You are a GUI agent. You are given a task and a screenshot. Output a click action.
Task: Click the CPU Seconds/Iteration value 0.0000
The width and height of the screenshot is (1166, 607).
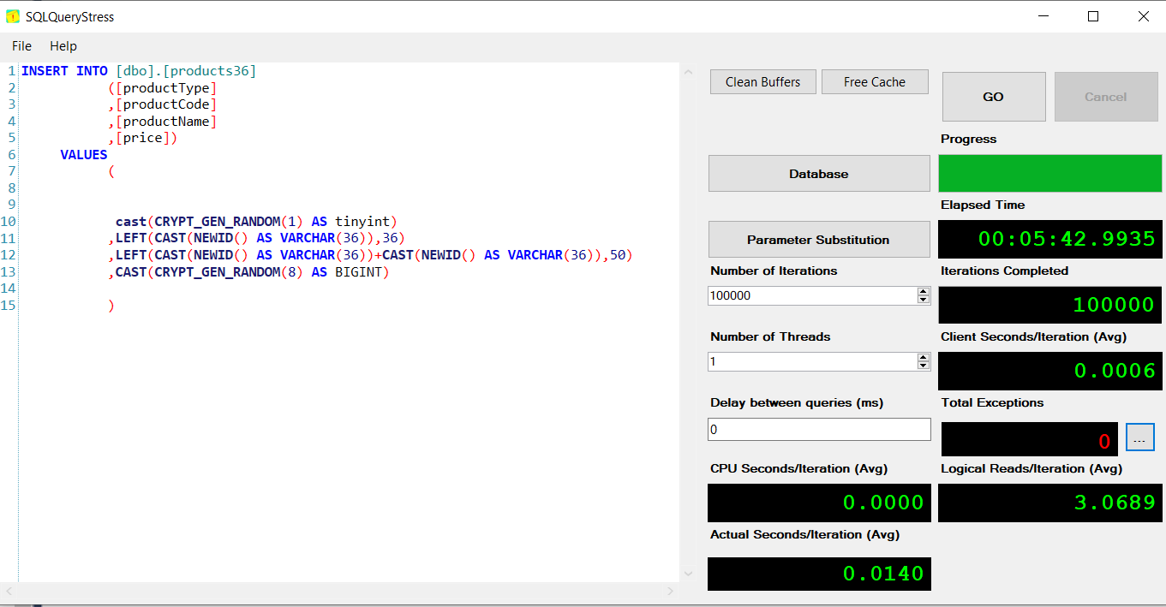tap(883, 503)
